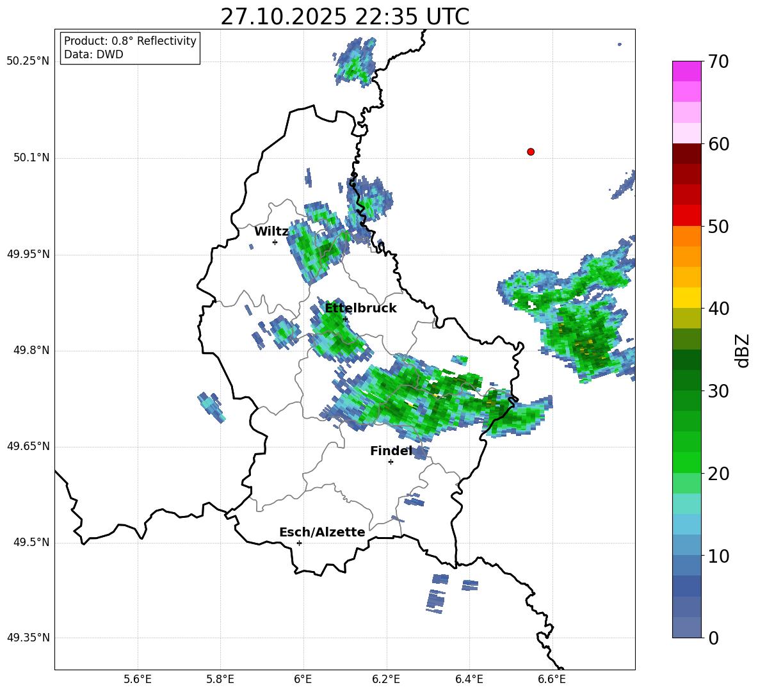758x692 pixels.
Task: Click the 70 label on colorbar
Action: [x=718, y=61]
